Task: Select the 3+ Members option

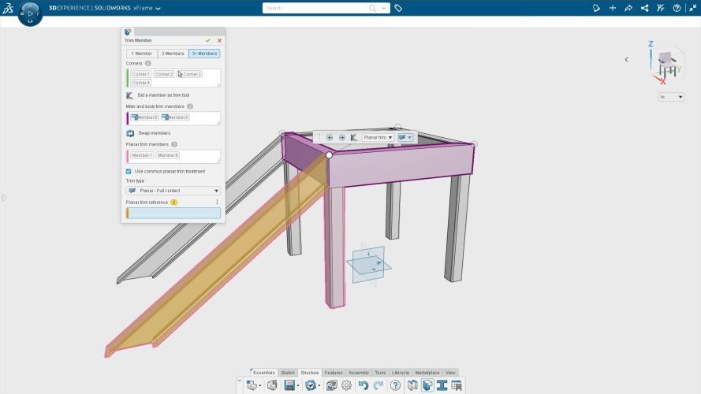Action: pyautogui.click(x=204, y=54)
